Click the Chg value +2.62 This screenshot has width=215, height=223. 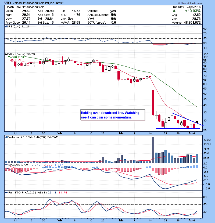coord(196,15)
